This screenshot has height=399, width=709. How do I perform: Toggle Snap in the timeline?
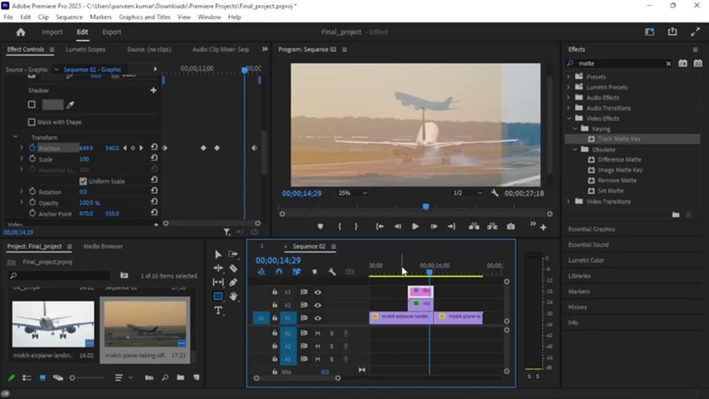(279, 272)
